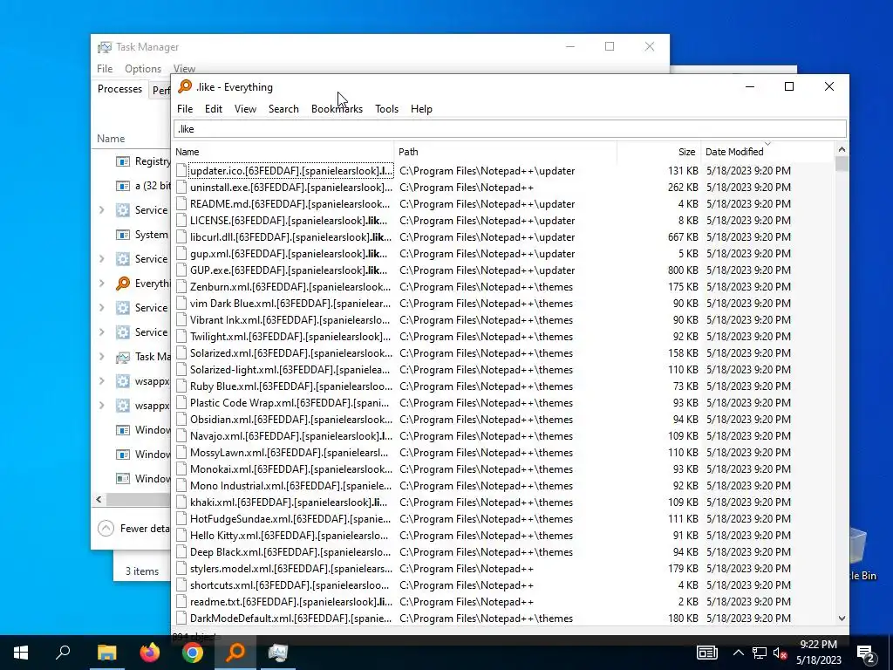Select the Plastic Code Wrap.xml file name
This screenshot has width=893, height=670.
coord(290,402)
